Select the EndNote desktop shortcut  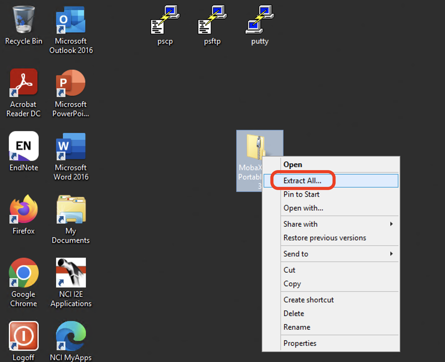click(x=24, y=147)
